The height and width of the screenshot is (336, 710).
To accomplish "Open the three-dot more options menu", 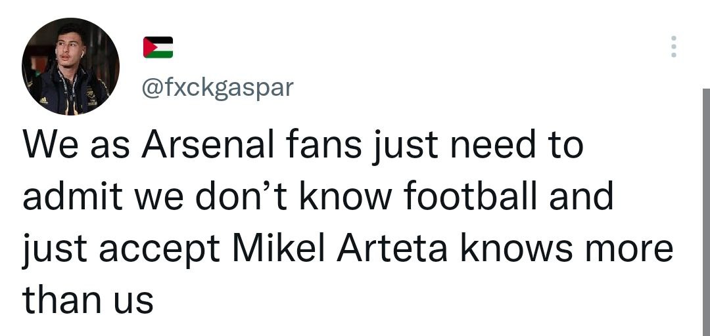I will point(673,47).
